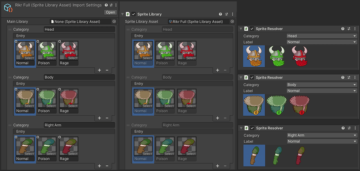This screenshot has width=360, height=171.
Task: Click Open button in Import Settings
Action: [110, 12]
